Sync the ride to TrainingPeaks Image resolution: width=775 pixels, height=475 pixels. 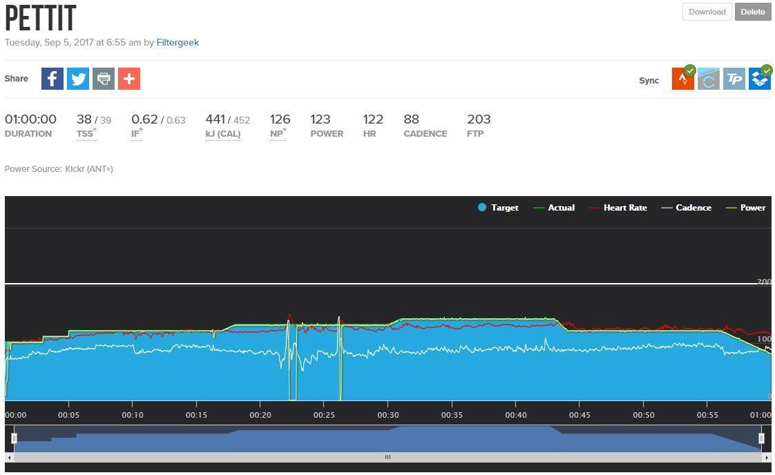pos(734,79)
